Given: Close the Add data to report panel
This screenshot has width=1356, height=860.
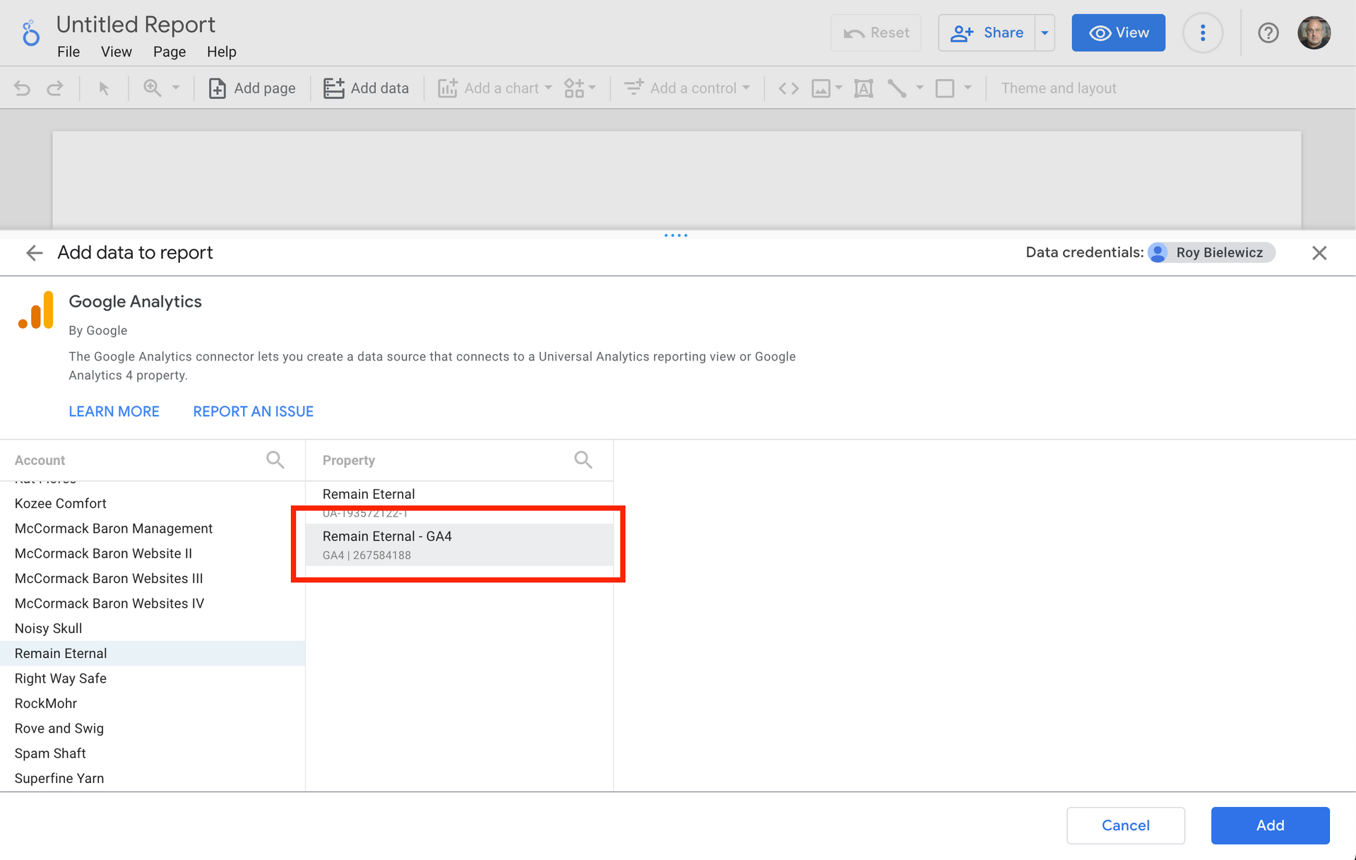Looking at the screenshot, I should 1319,253.
